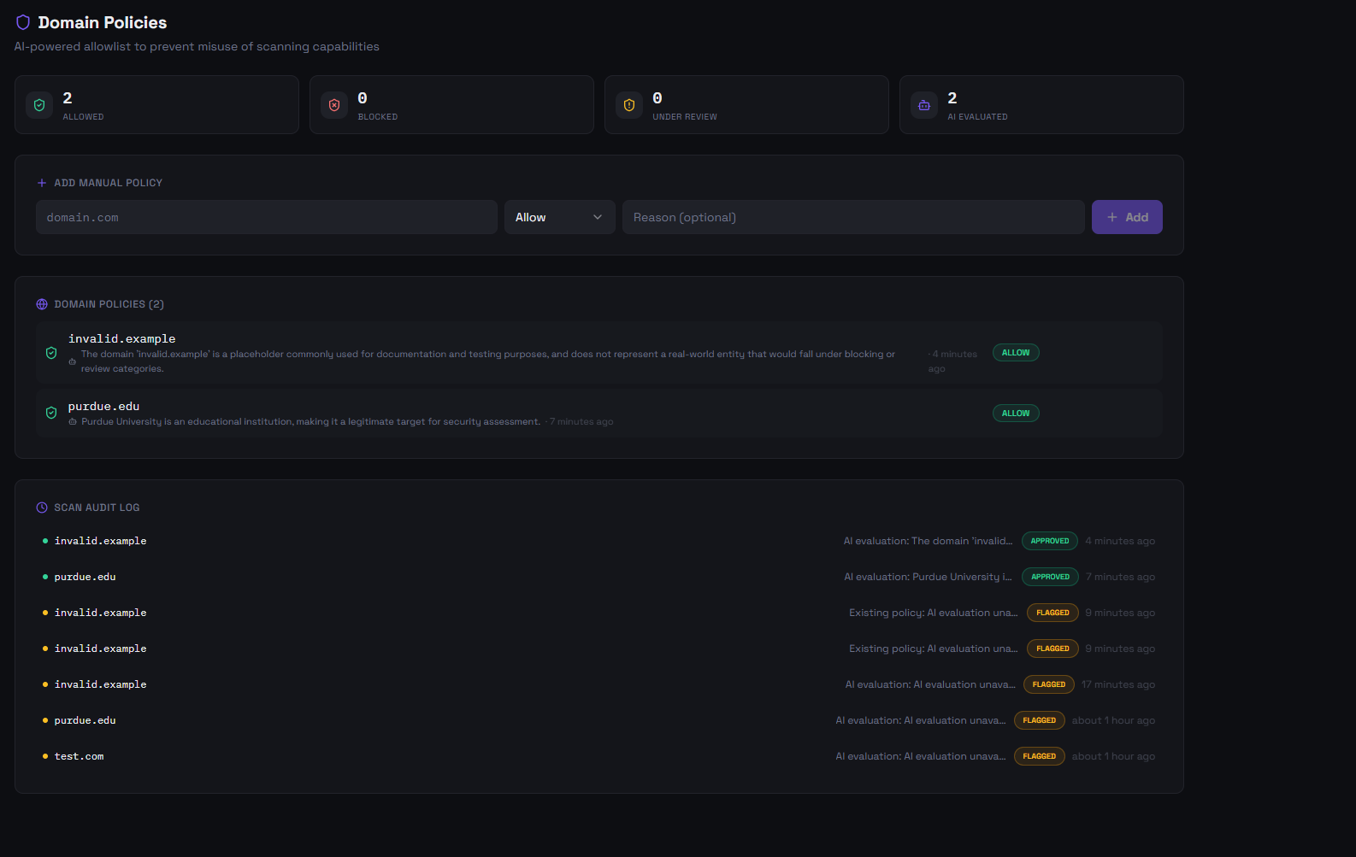Open the Allow policy dropdown
Viewport: 1356px width, 857px height.
tap(560, 217)
